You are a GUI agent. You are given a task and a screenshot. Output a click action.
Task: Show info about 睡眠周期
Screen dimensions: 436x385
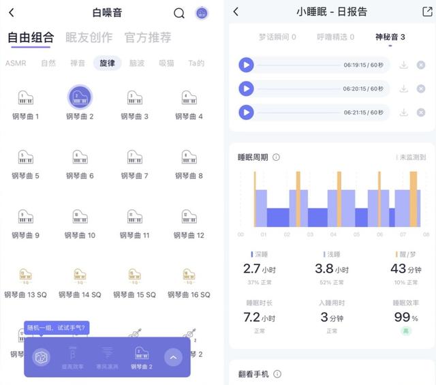click(x=276, y=157)
